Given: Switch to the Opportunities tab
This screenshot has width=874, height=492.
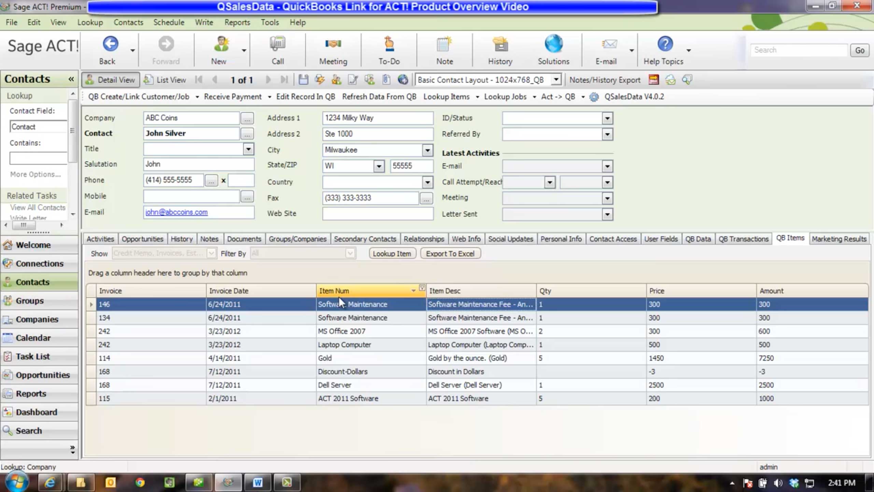Looking at the screenshot, I should click(x=142, y=239).
